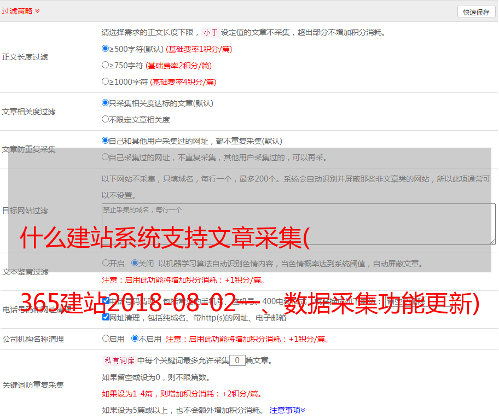Click the 目标网站过滤 row label
Viewport: 499px width, 420px height.
[x=25, y=211]
